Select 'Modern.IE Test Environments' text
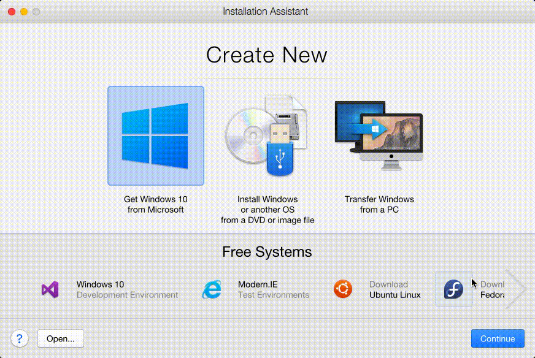This screenshot has height=358, width=535. click(274, 289)
